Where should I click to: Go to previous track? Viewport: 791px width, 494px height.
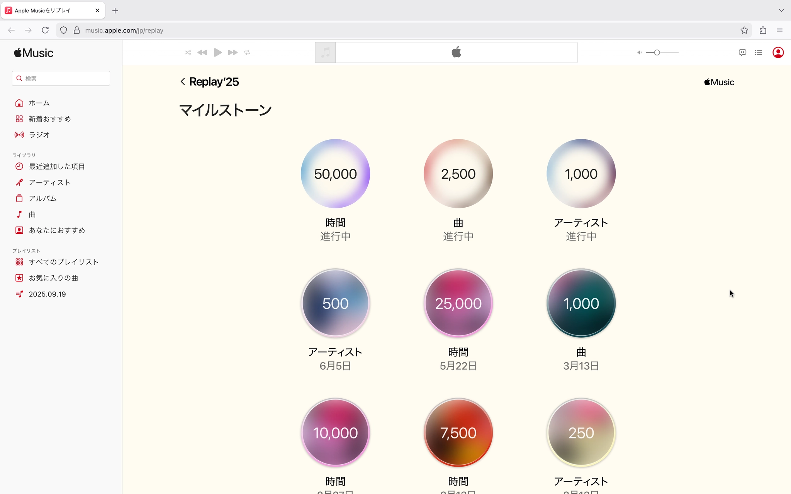[202, 52]
